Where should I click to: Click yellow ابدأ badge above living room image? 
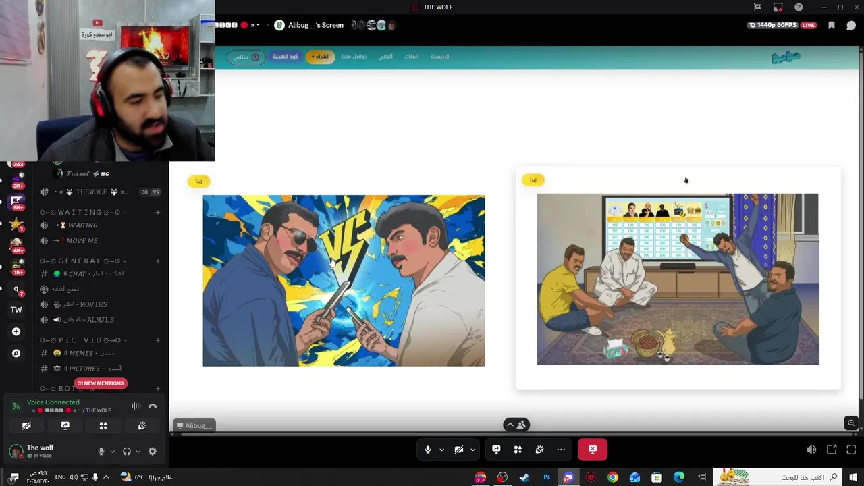click(533, 180)
